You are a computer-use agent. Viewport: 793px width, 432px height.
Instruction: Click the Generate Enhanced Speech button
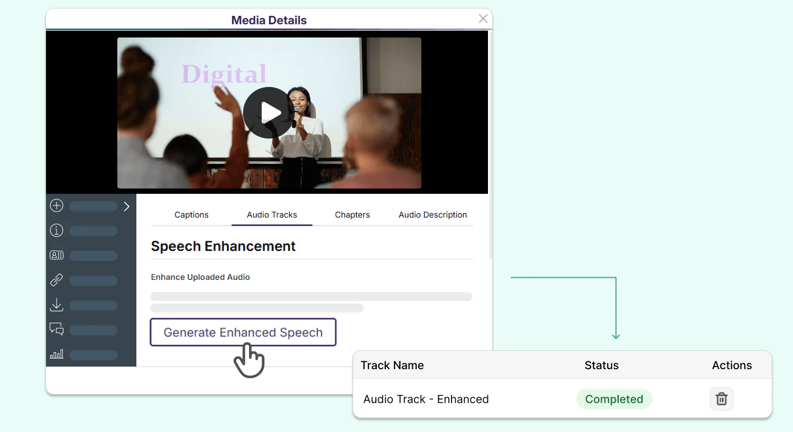pyautogui.click(x=243, y=332)
